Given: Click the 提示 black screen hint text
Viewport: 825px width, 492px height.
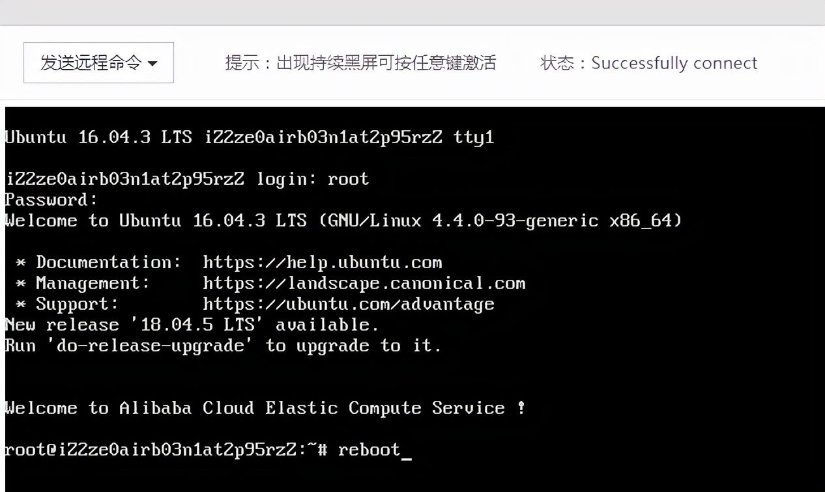Looking at the screenshot, I should pos(360,62).
